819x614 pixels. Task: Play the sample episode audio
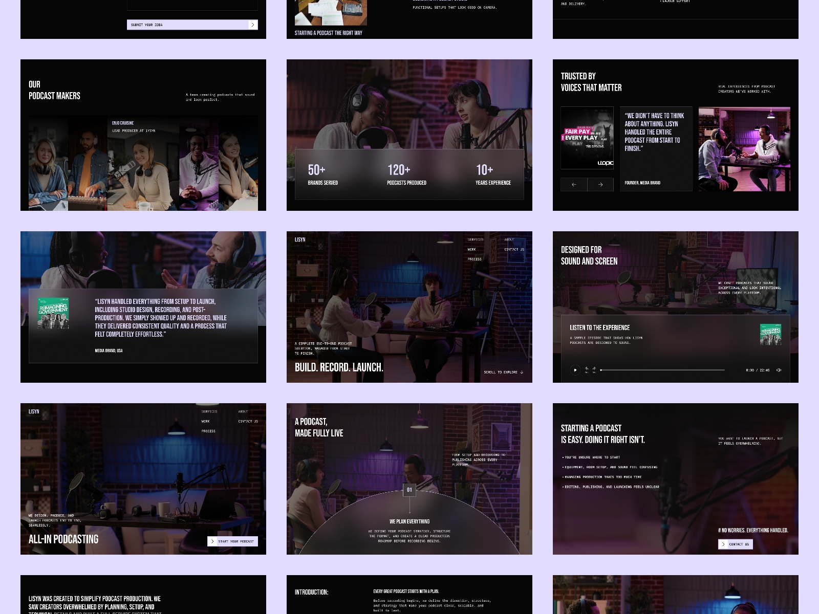pos(575,370)
